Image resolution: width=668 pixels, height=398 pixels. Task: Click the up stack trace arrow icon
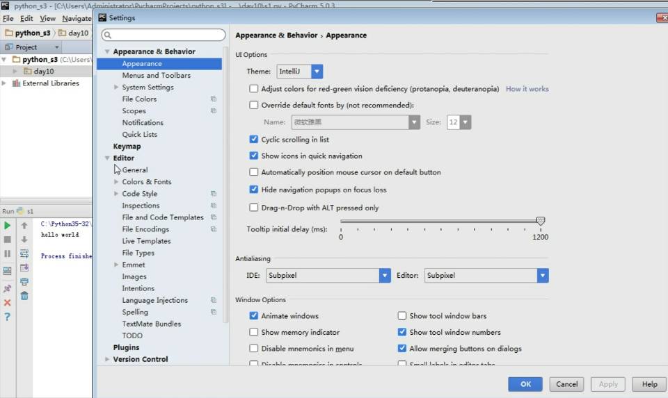(x=24, y=225)
